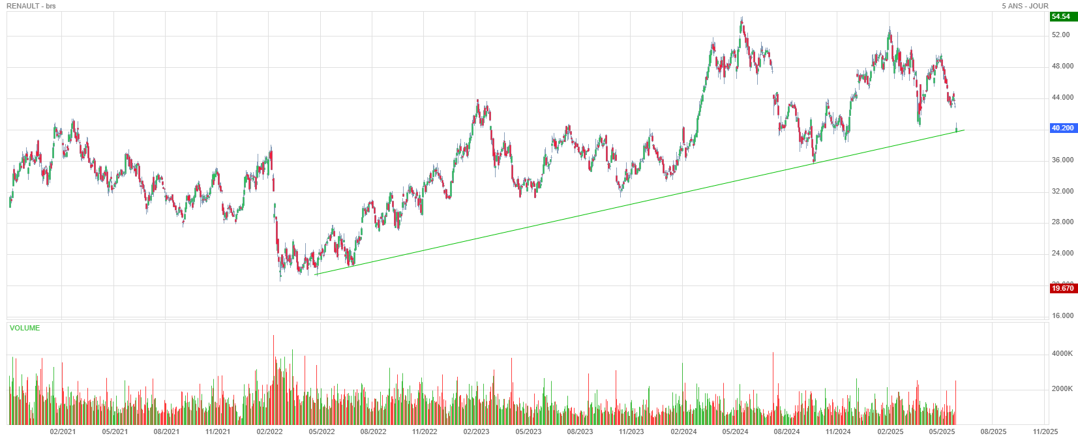This screenshot has width=1078, height=438.
Task: Click the 08/2023 date axis label
Action: [580, 431]
